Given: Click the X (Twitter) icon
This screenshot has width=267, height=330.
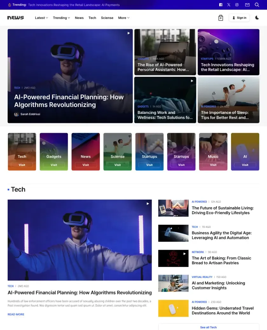Looking at the screenshot, I should coord(229,5).
